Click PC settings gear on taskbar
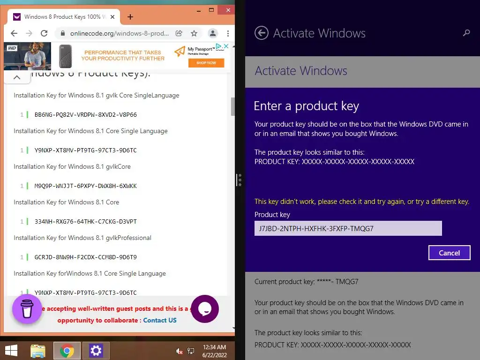Image resolution: width=480 pixels, height=360 pixels. tap(96, 351)
